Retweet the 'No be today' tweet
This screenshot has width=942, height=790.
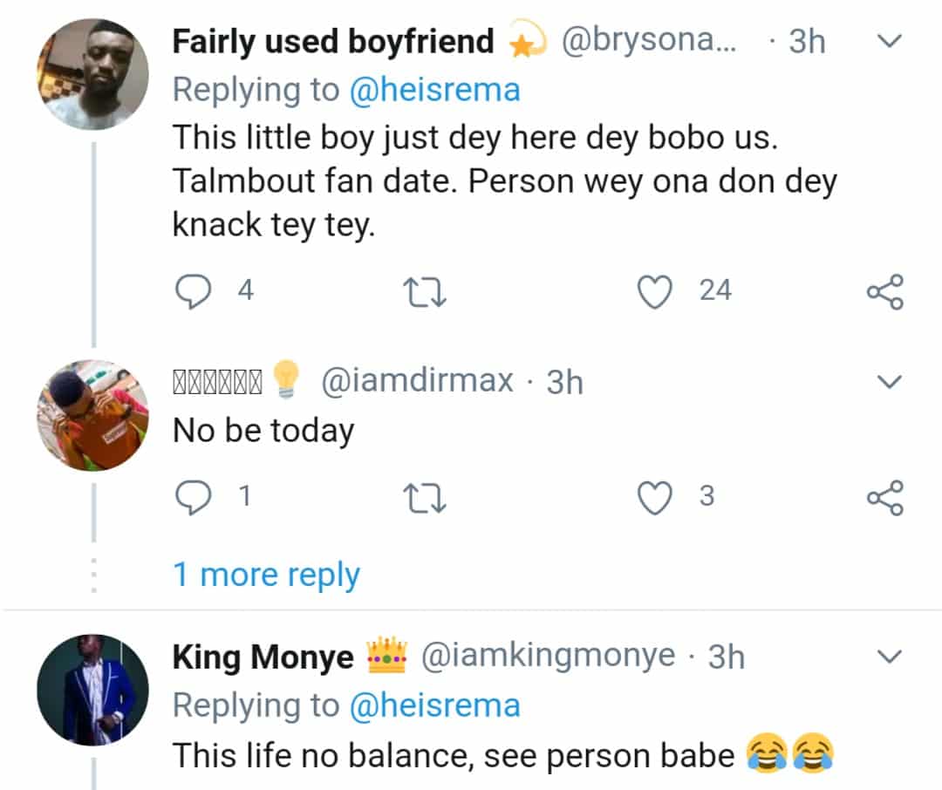[x=425, y=498]
